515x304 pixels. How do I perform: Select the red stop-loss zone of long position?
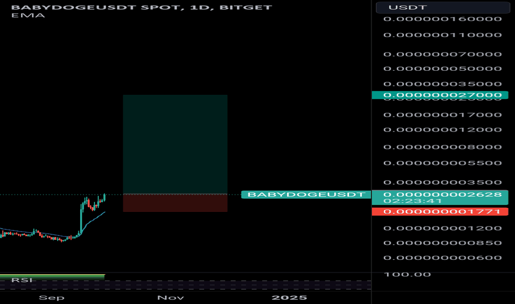(x=175, y=203)
